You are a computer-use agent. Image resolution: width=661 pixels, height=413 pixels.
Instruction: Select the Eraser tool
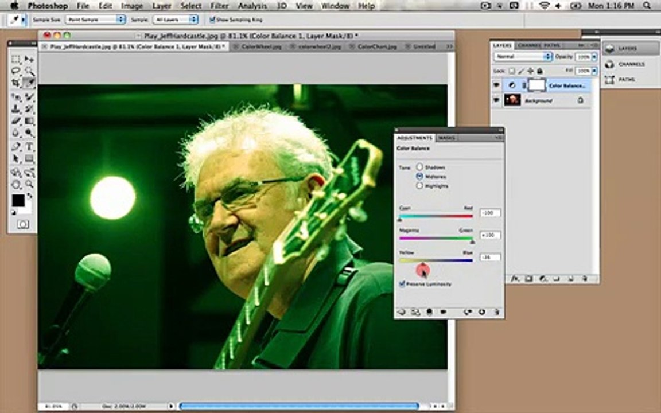pyautogui.click(x=16, y=122)
